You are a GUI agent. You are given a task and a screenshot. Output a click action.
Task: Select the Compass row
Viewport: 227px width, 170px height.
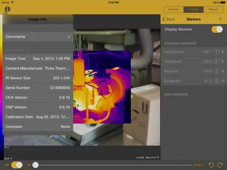[38, 127]
